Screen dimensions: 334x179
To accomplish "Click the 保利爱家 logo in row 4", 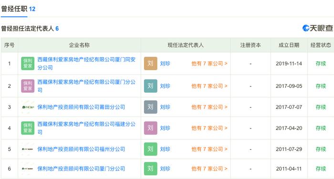I will [x=28, y=128].
